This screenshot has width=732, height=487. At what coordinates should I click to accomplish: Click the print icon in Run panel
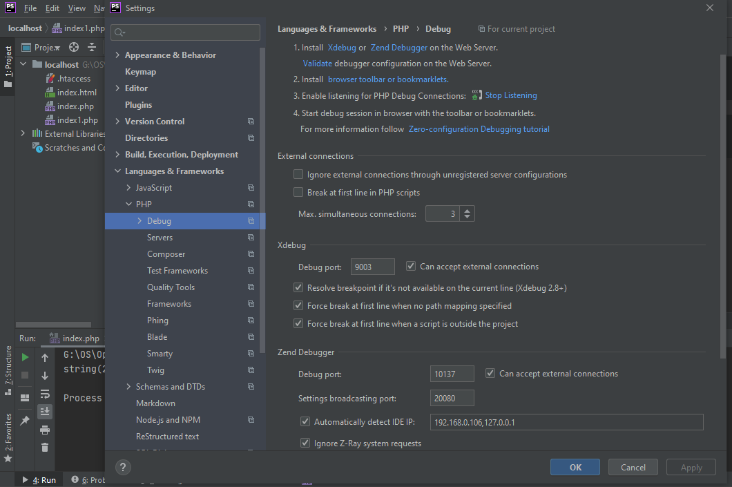click(x=45, y=430)
